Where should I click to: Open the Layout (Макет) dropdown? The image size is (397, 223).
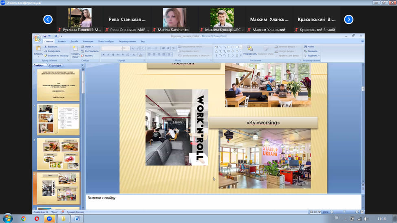point(88,46)
